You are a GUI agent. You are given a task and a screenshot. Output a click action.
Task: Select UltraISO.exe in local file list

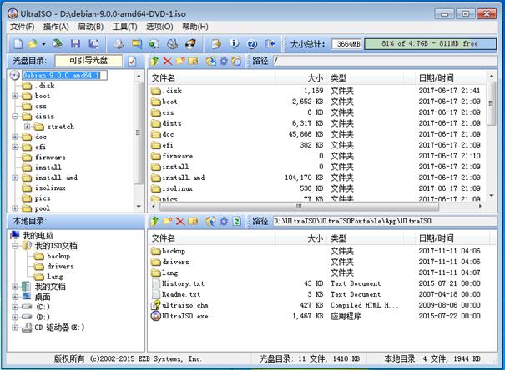[x=184, y=316]
